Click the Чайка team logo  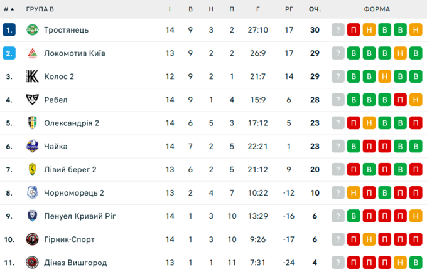[32, 146]
